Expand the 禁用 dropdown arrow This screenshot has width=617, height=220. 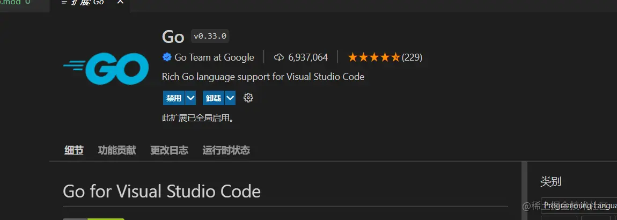(x=190, y=98)
